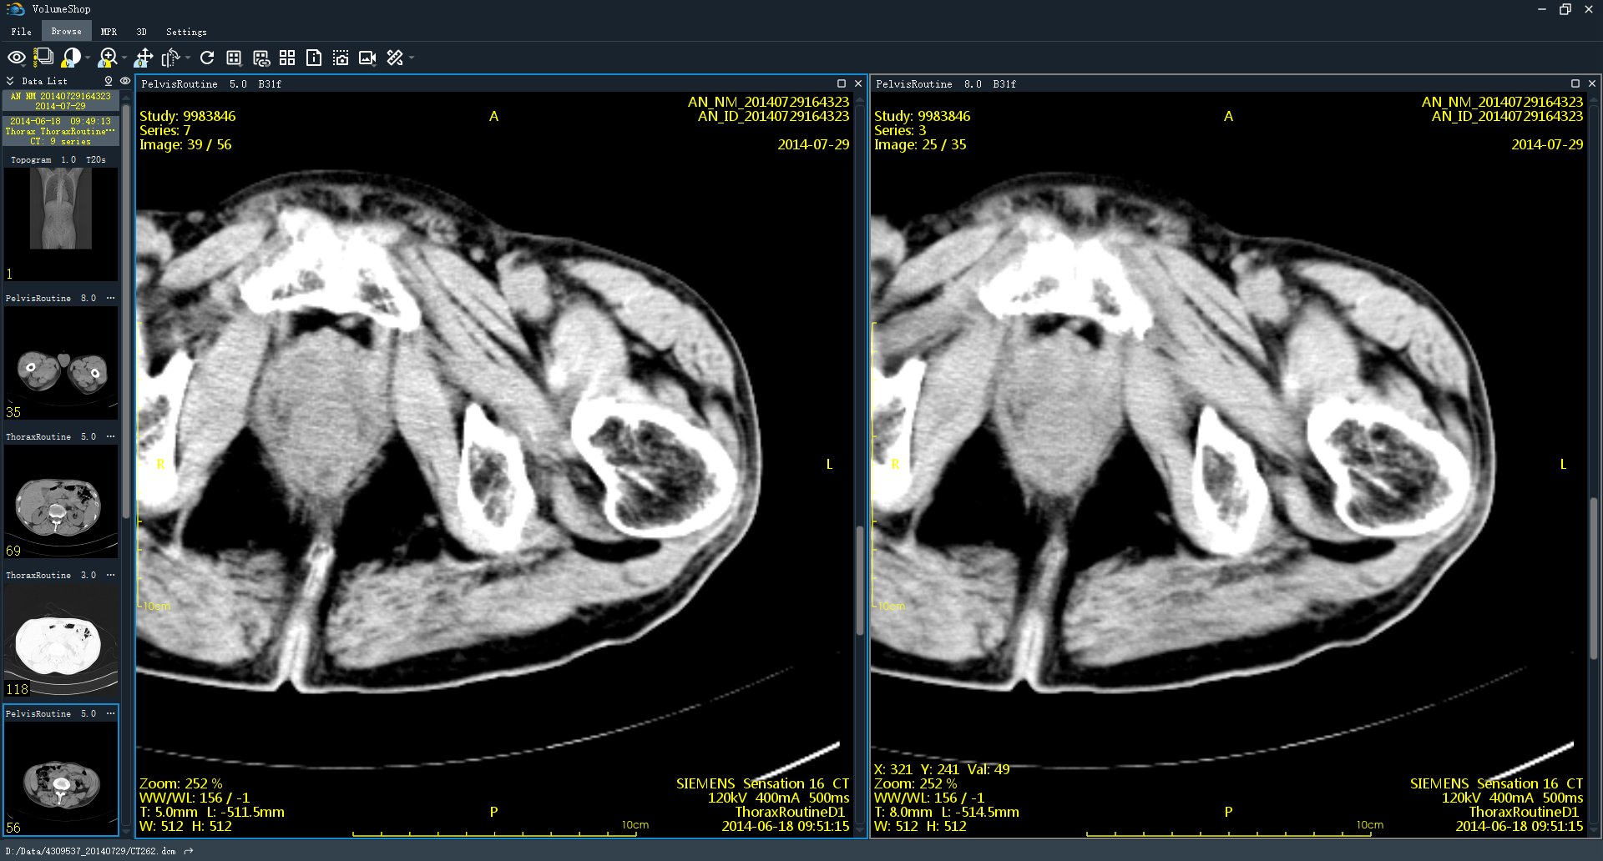Open options for PelvisRoutine 5.0 series thumbnail
Image resolution: width=1603 pixels, height=861 pixels.
(110, 713)
